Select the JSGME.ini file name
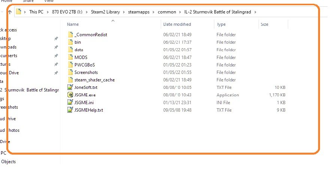 (x=84, y=102)
